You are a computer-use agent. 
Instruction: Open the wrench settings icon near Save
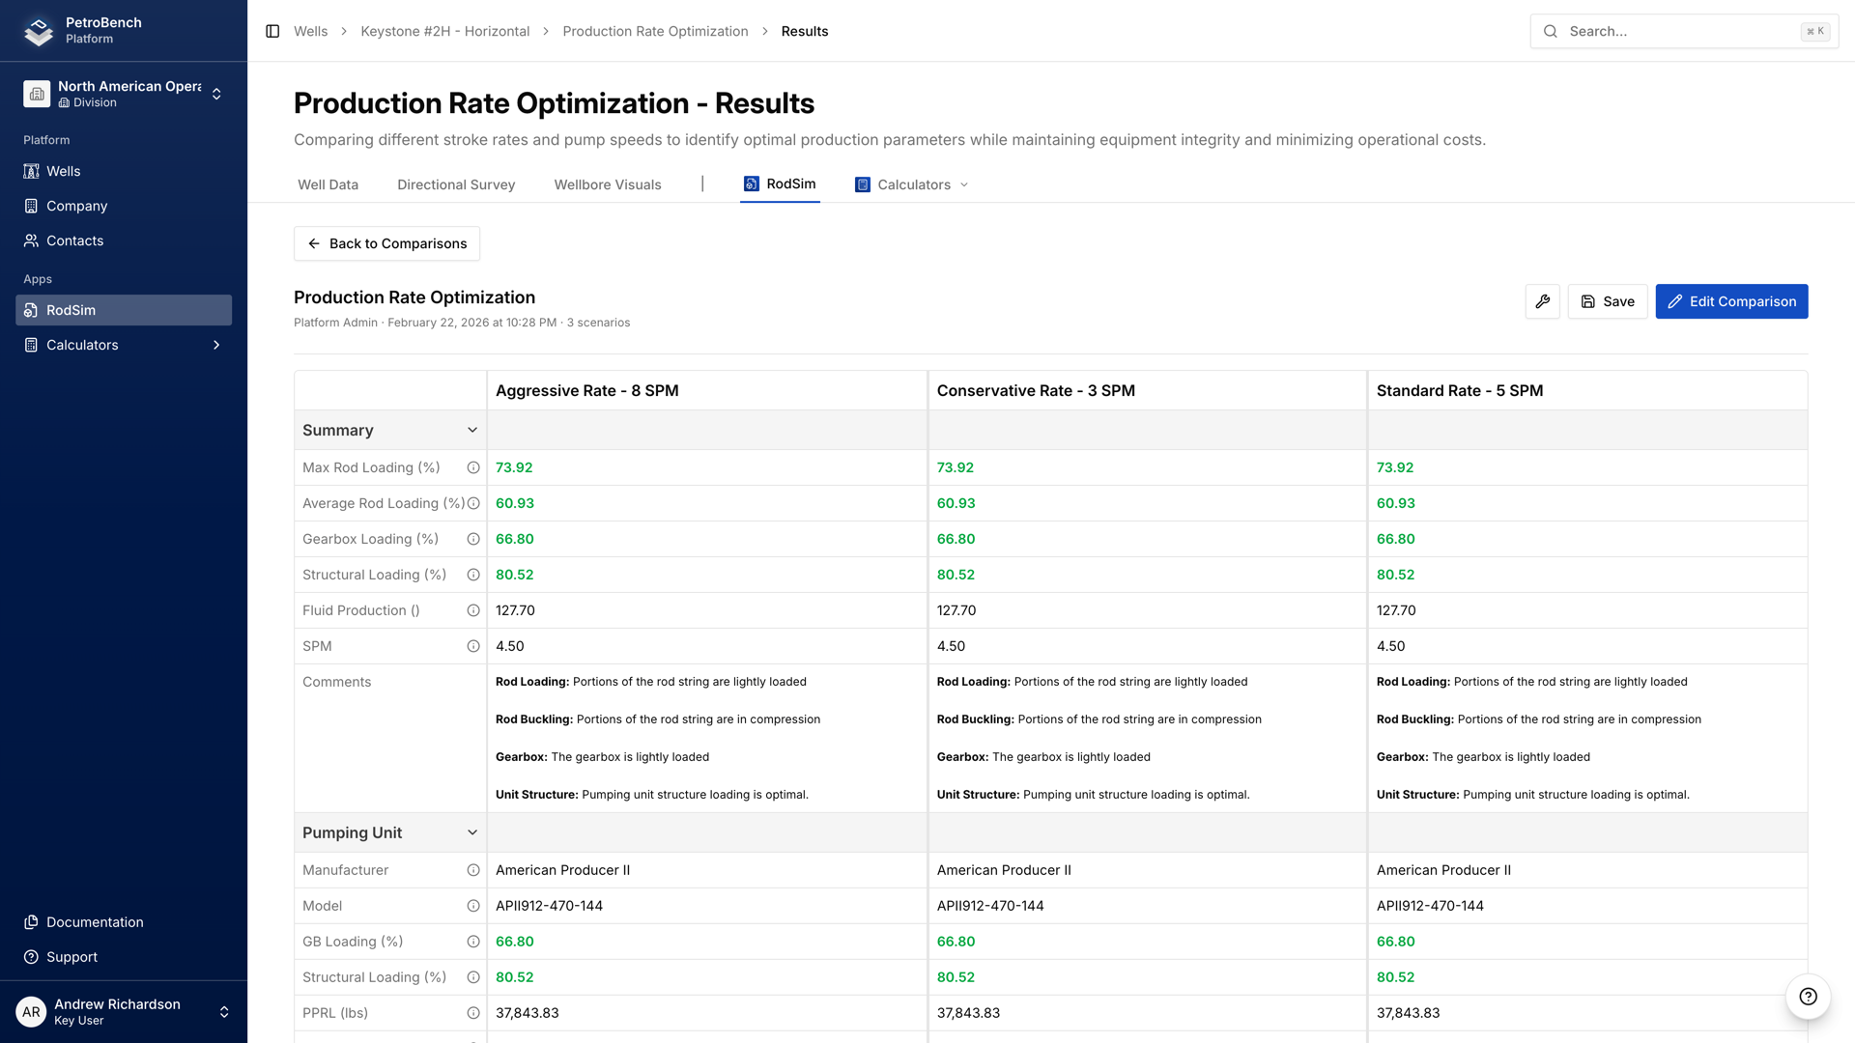(1543, 301)
